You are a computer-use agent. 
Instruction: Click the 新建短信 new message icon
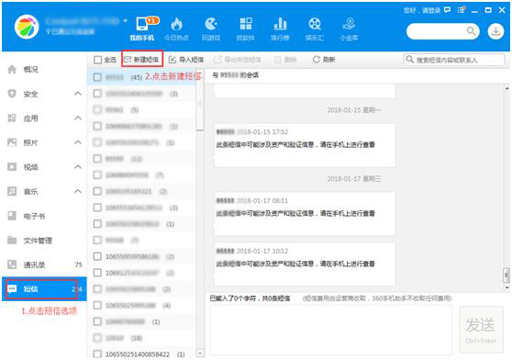click(128, 60)
